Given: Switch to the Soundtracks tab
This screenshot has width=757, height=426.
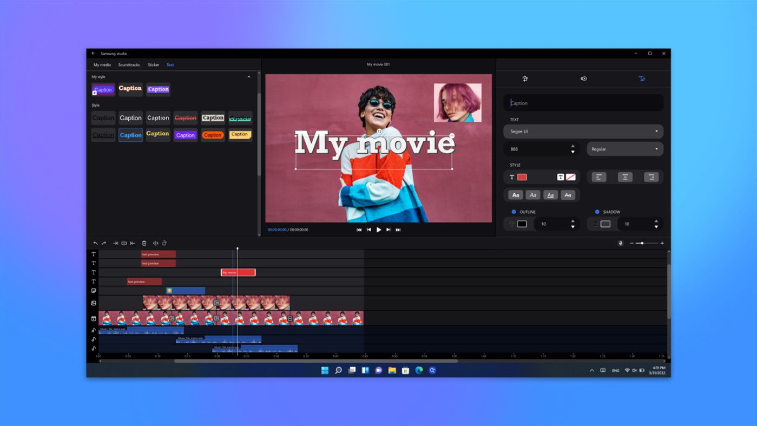Looking at the screenshot, I should click(129, 65).
